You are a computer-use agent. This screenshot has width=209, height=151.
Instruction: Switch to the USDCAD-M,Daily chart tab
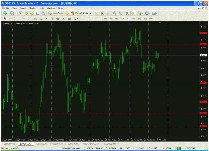click(91, 144)
